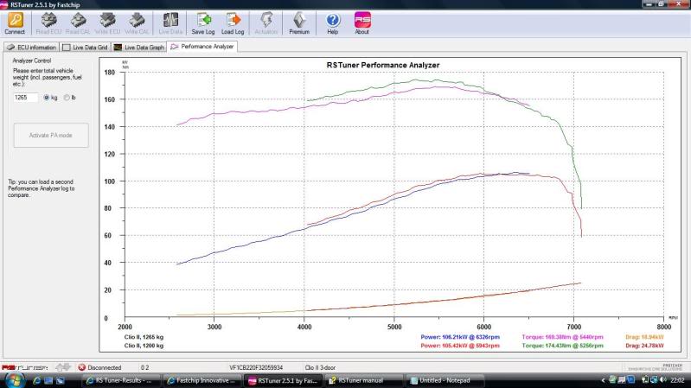Click the Connect toolbar icon
The height and width of the screenshot is (388, 691).
click(x=14, y=22)
